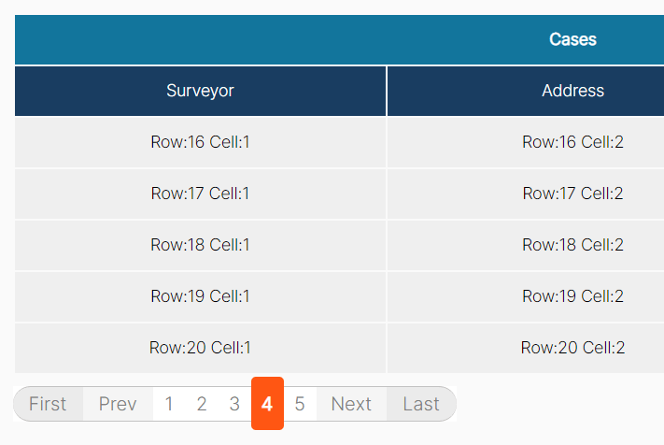This screenshot has width=664, height=445.
Task: Jump to page 3
Action: coord(234,404)
